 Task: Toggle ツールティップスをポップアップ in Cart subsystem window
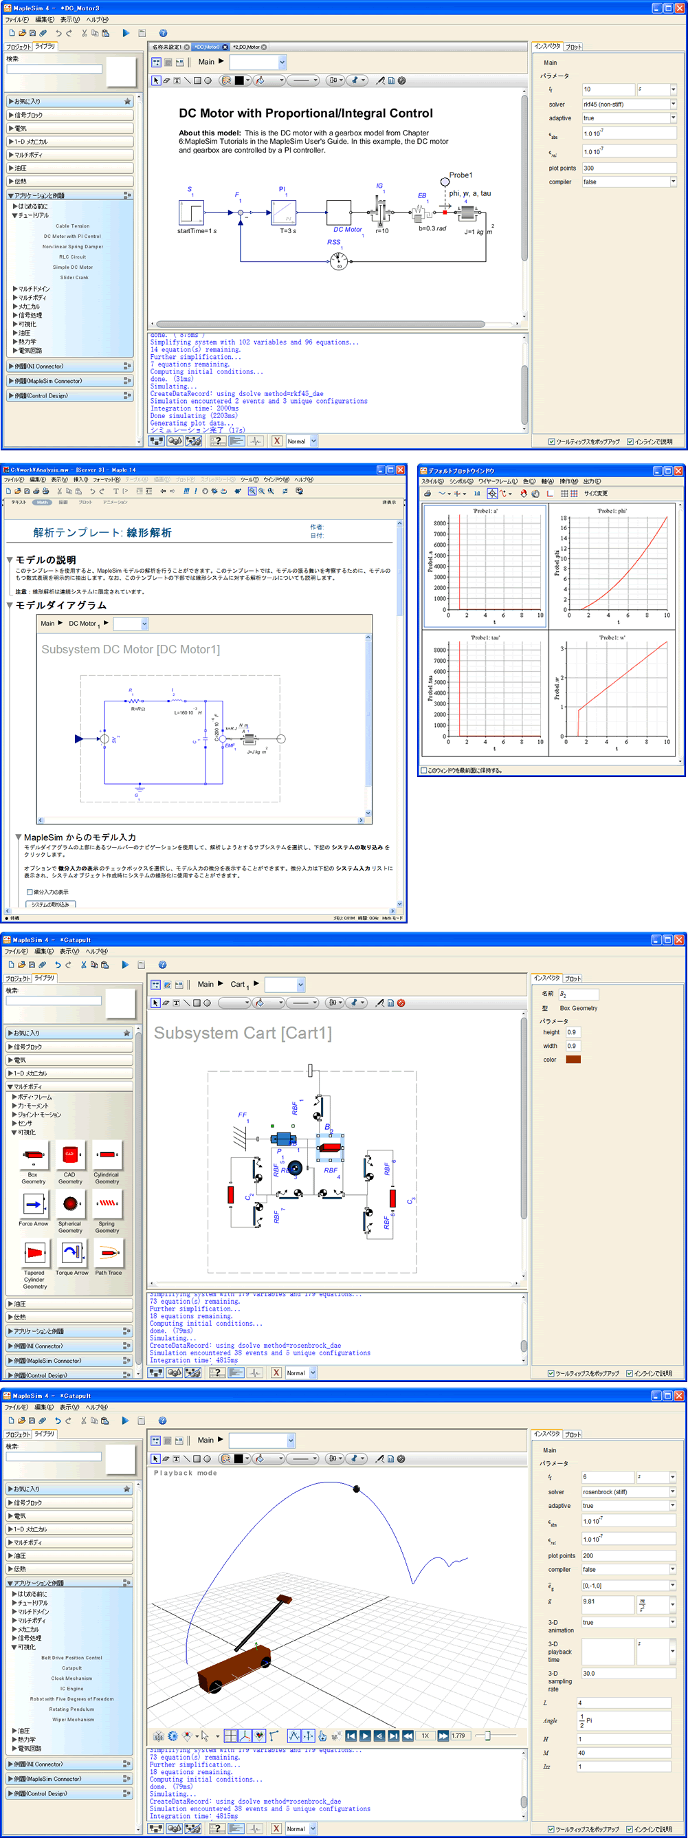(551, 1373)
